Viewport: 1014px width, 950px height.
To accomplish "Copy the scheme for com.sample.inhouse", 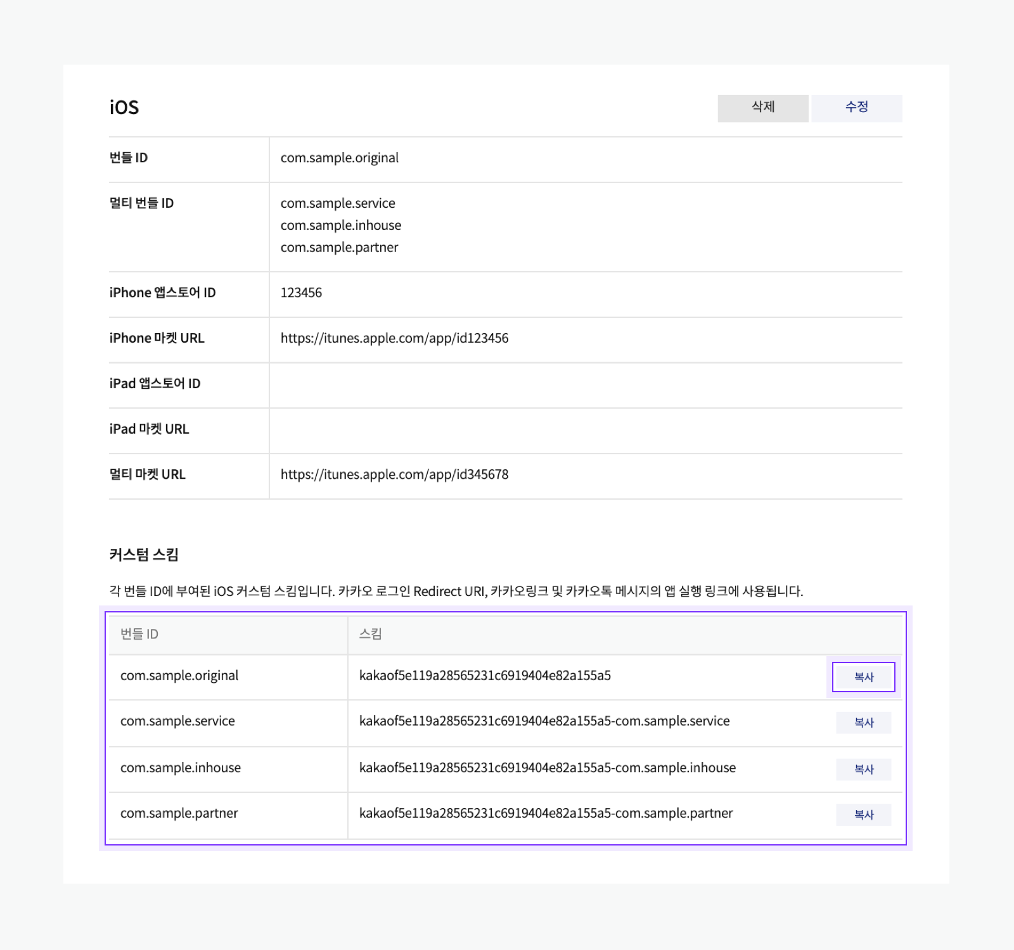I will click(x=864, y=769).
